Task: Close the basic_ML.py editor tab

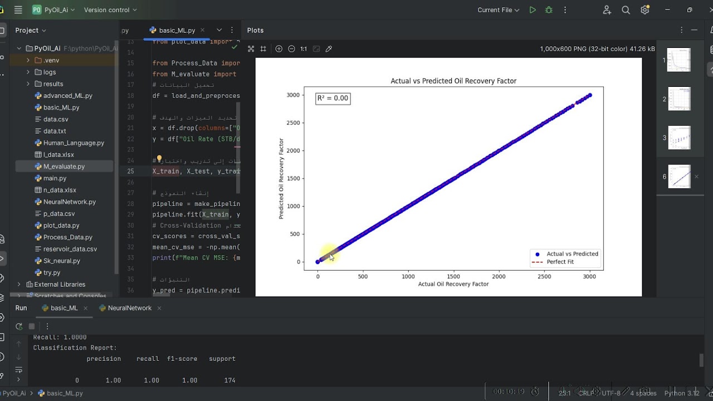Action: click(202, 30)
